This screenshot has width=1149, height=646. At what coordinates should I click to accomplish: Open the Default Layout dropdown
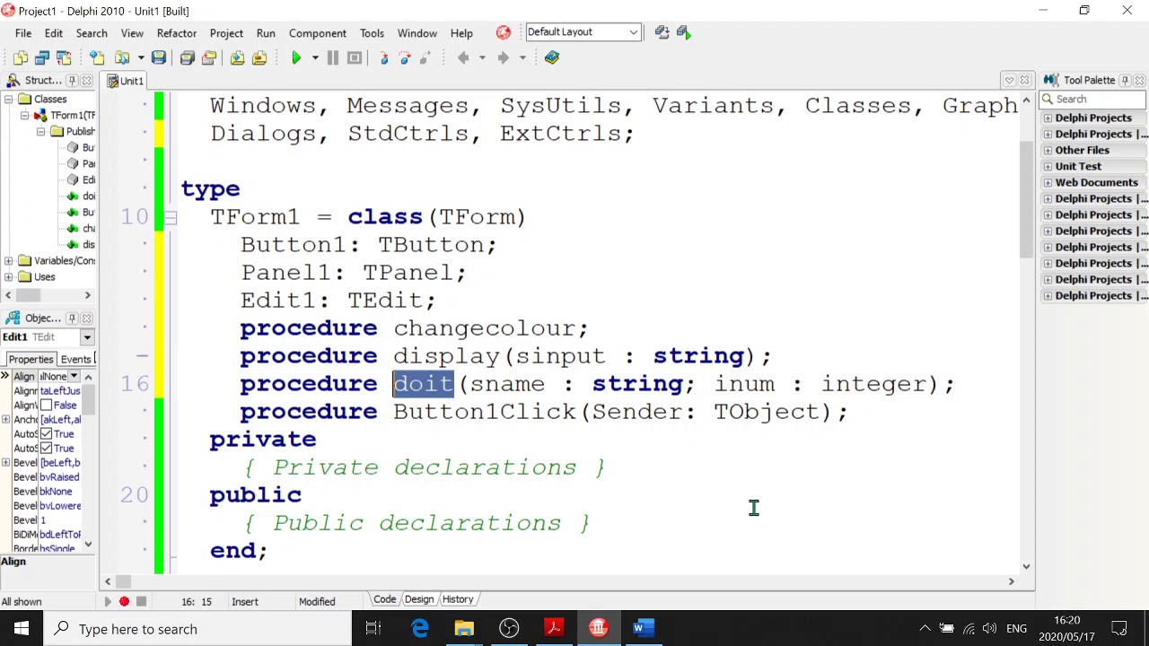[x=633, y=32]
